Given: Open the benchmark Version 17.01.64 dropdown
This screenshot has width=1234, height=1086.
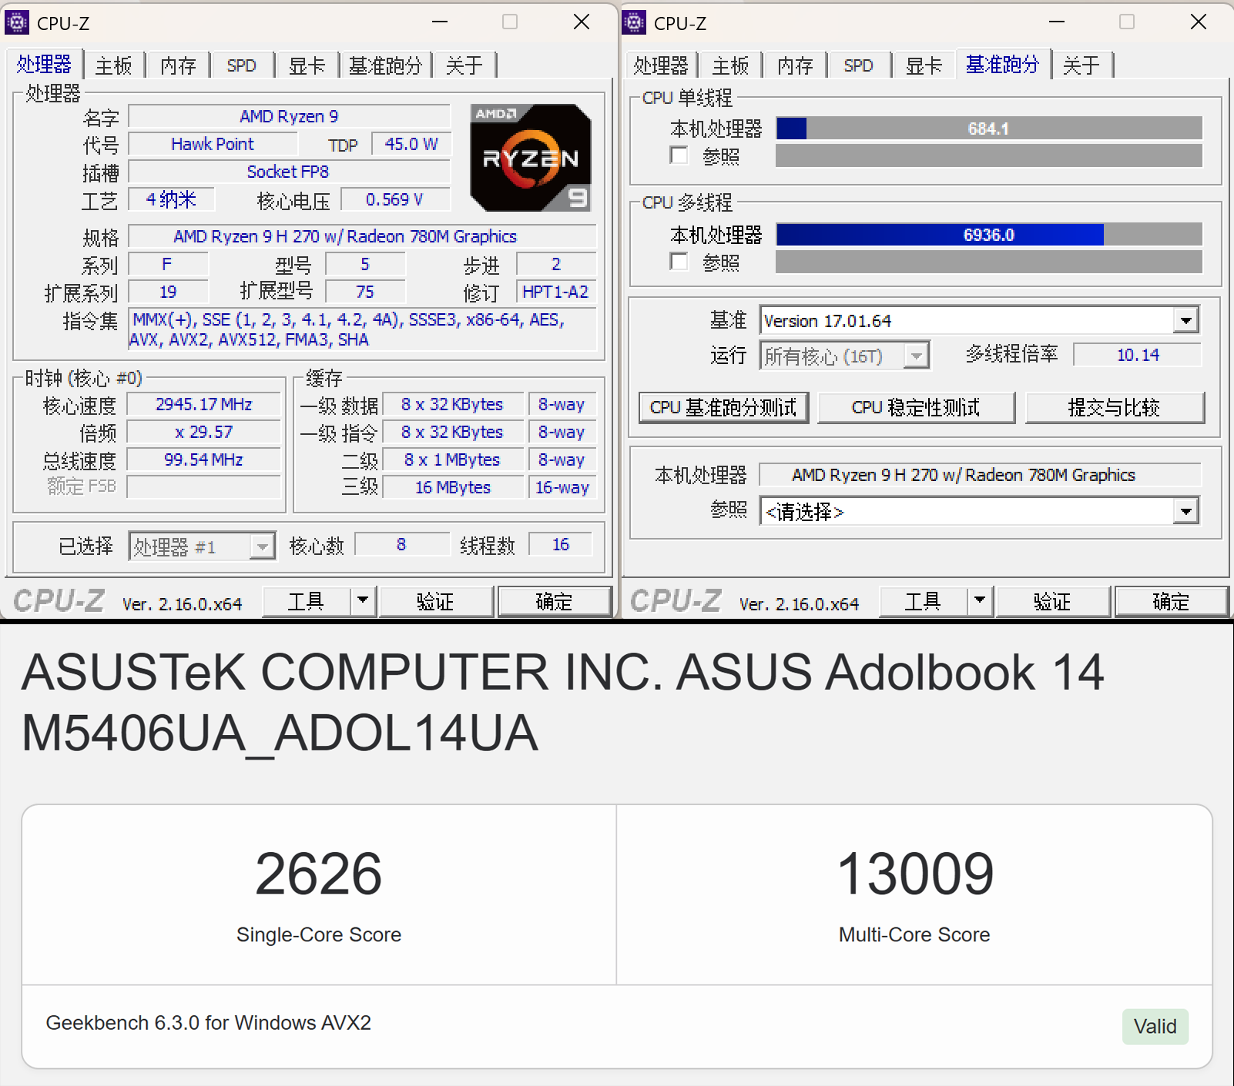Looking at the screenshot, I should 1186,320.
